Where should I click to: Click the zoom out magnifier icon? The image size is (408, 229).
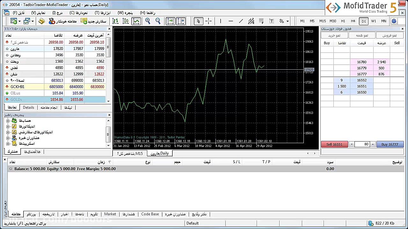click(x=158, y=21)
